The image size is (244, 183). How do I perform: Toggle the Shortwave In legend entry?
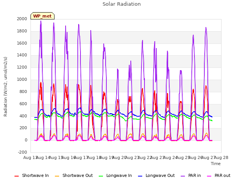[x=32, y=175]
